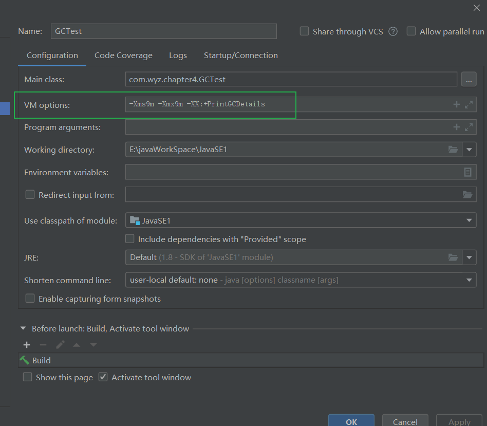
Task: Open the Startup/Connection tab
Action: [x=240, y=55]
